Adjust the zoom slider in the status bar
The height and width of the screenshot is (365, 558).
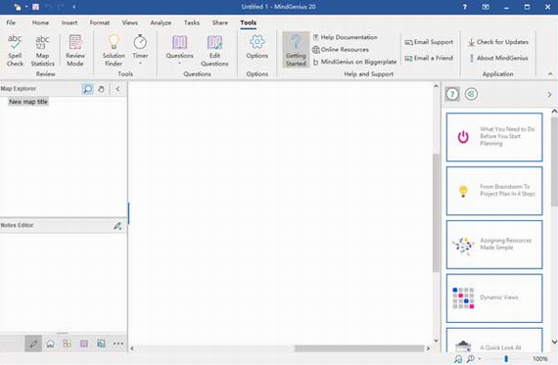coord(506,359)
